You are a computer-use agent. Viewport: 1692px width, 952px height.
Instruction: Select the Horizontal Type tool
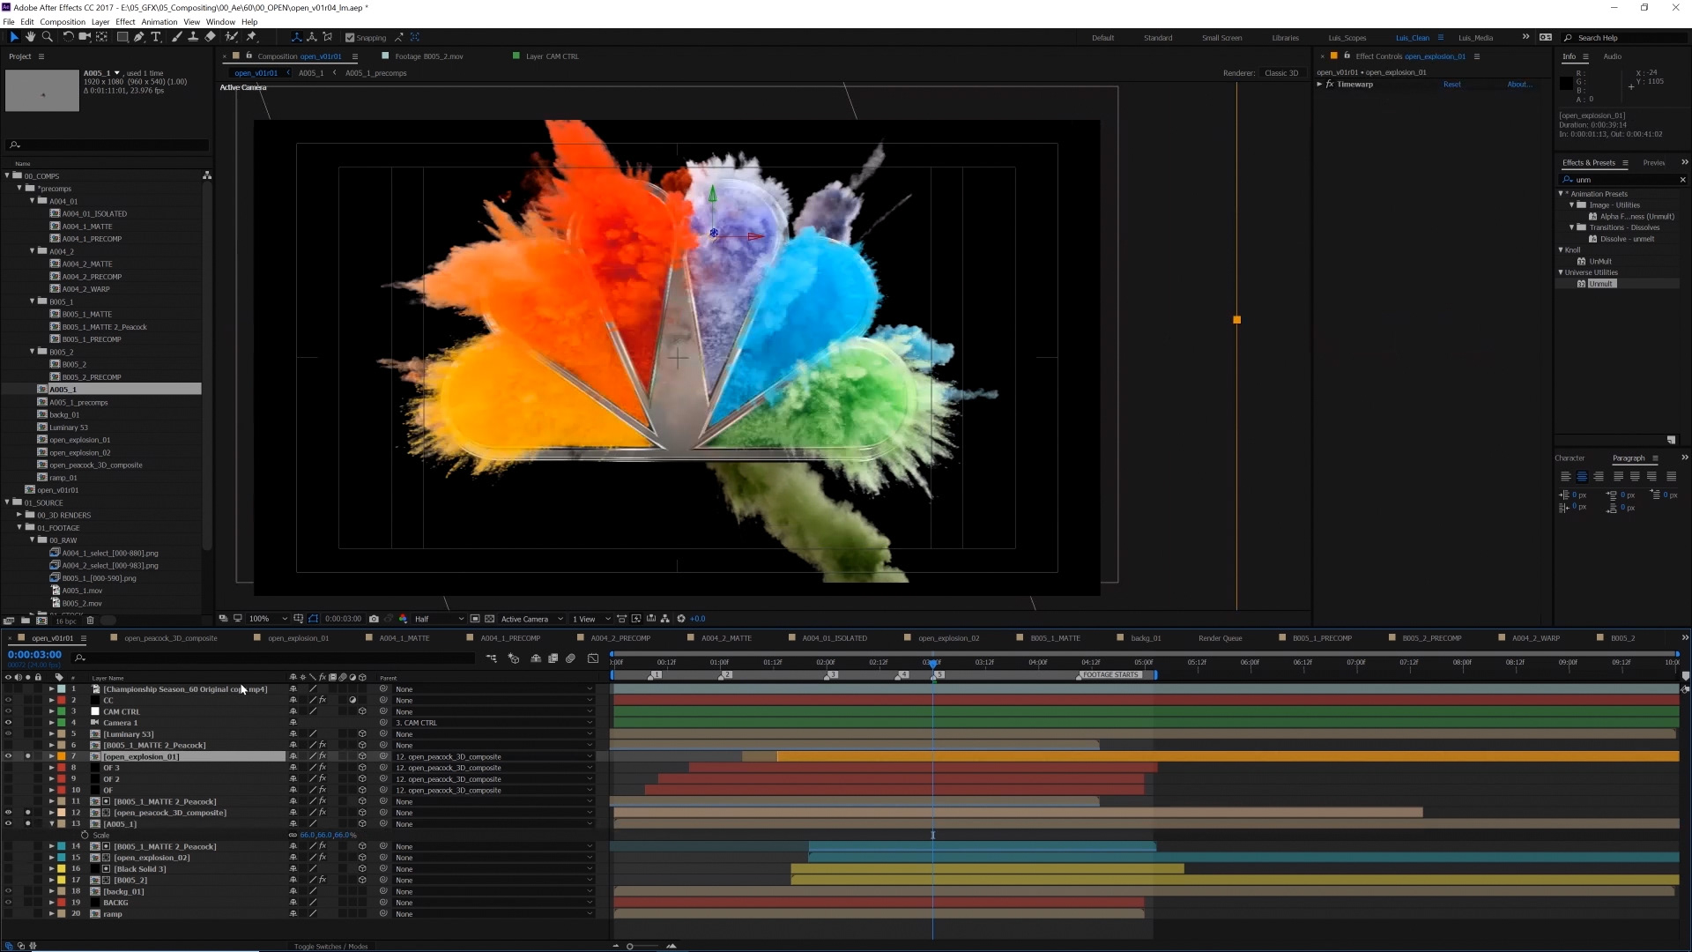pos(156,37)
